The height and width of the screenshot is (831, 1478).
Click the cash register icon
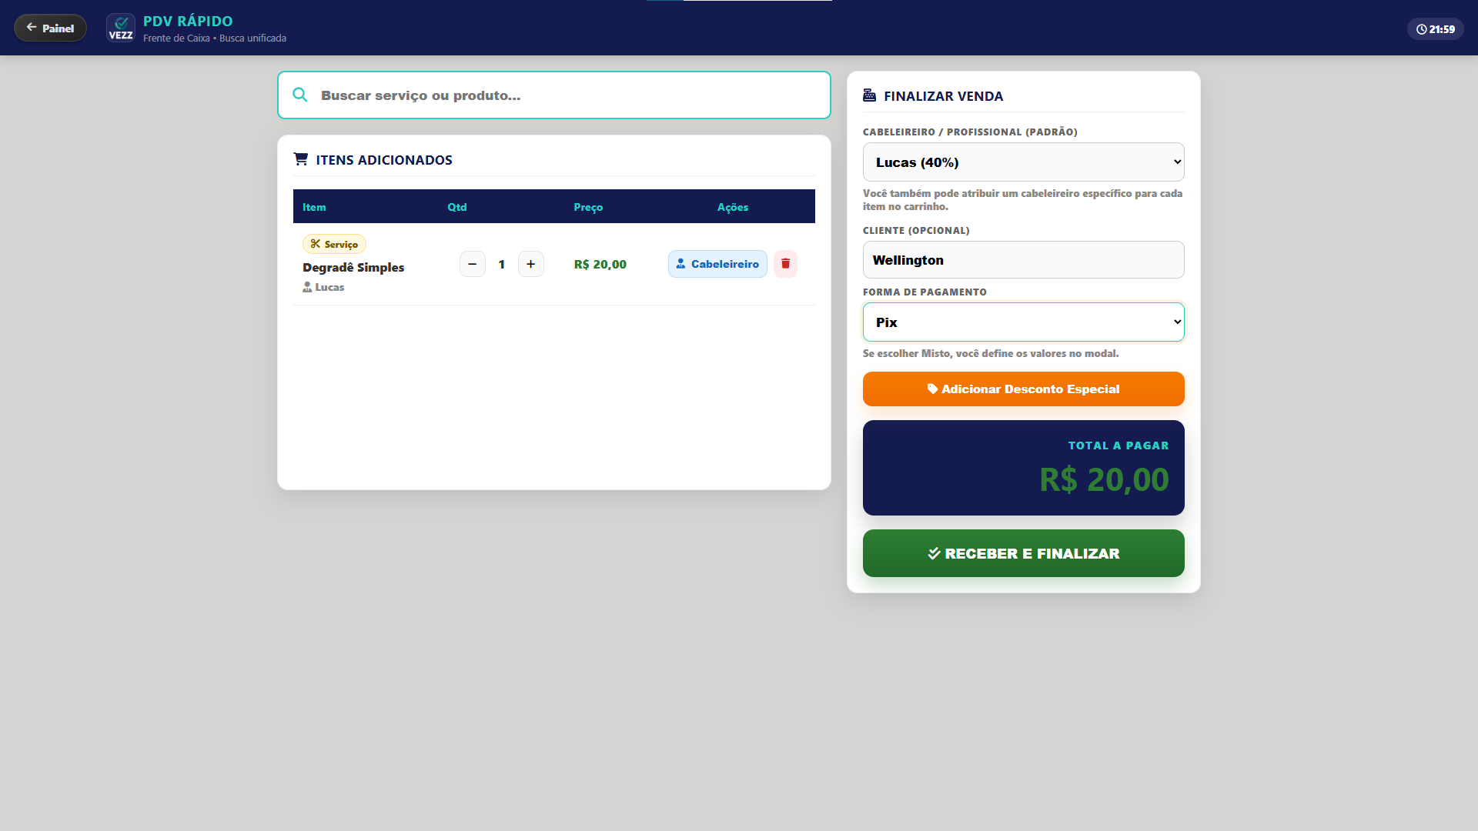[x=870, y=95]
